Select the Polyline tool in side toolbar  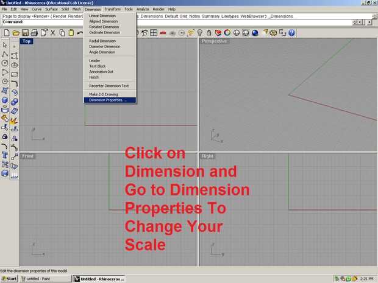5,54
